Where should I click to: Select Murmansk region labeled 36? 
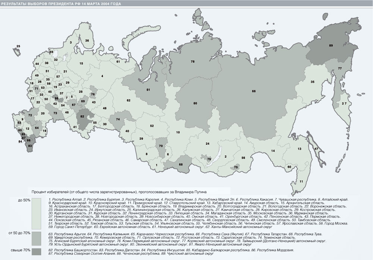pos(87,40)
